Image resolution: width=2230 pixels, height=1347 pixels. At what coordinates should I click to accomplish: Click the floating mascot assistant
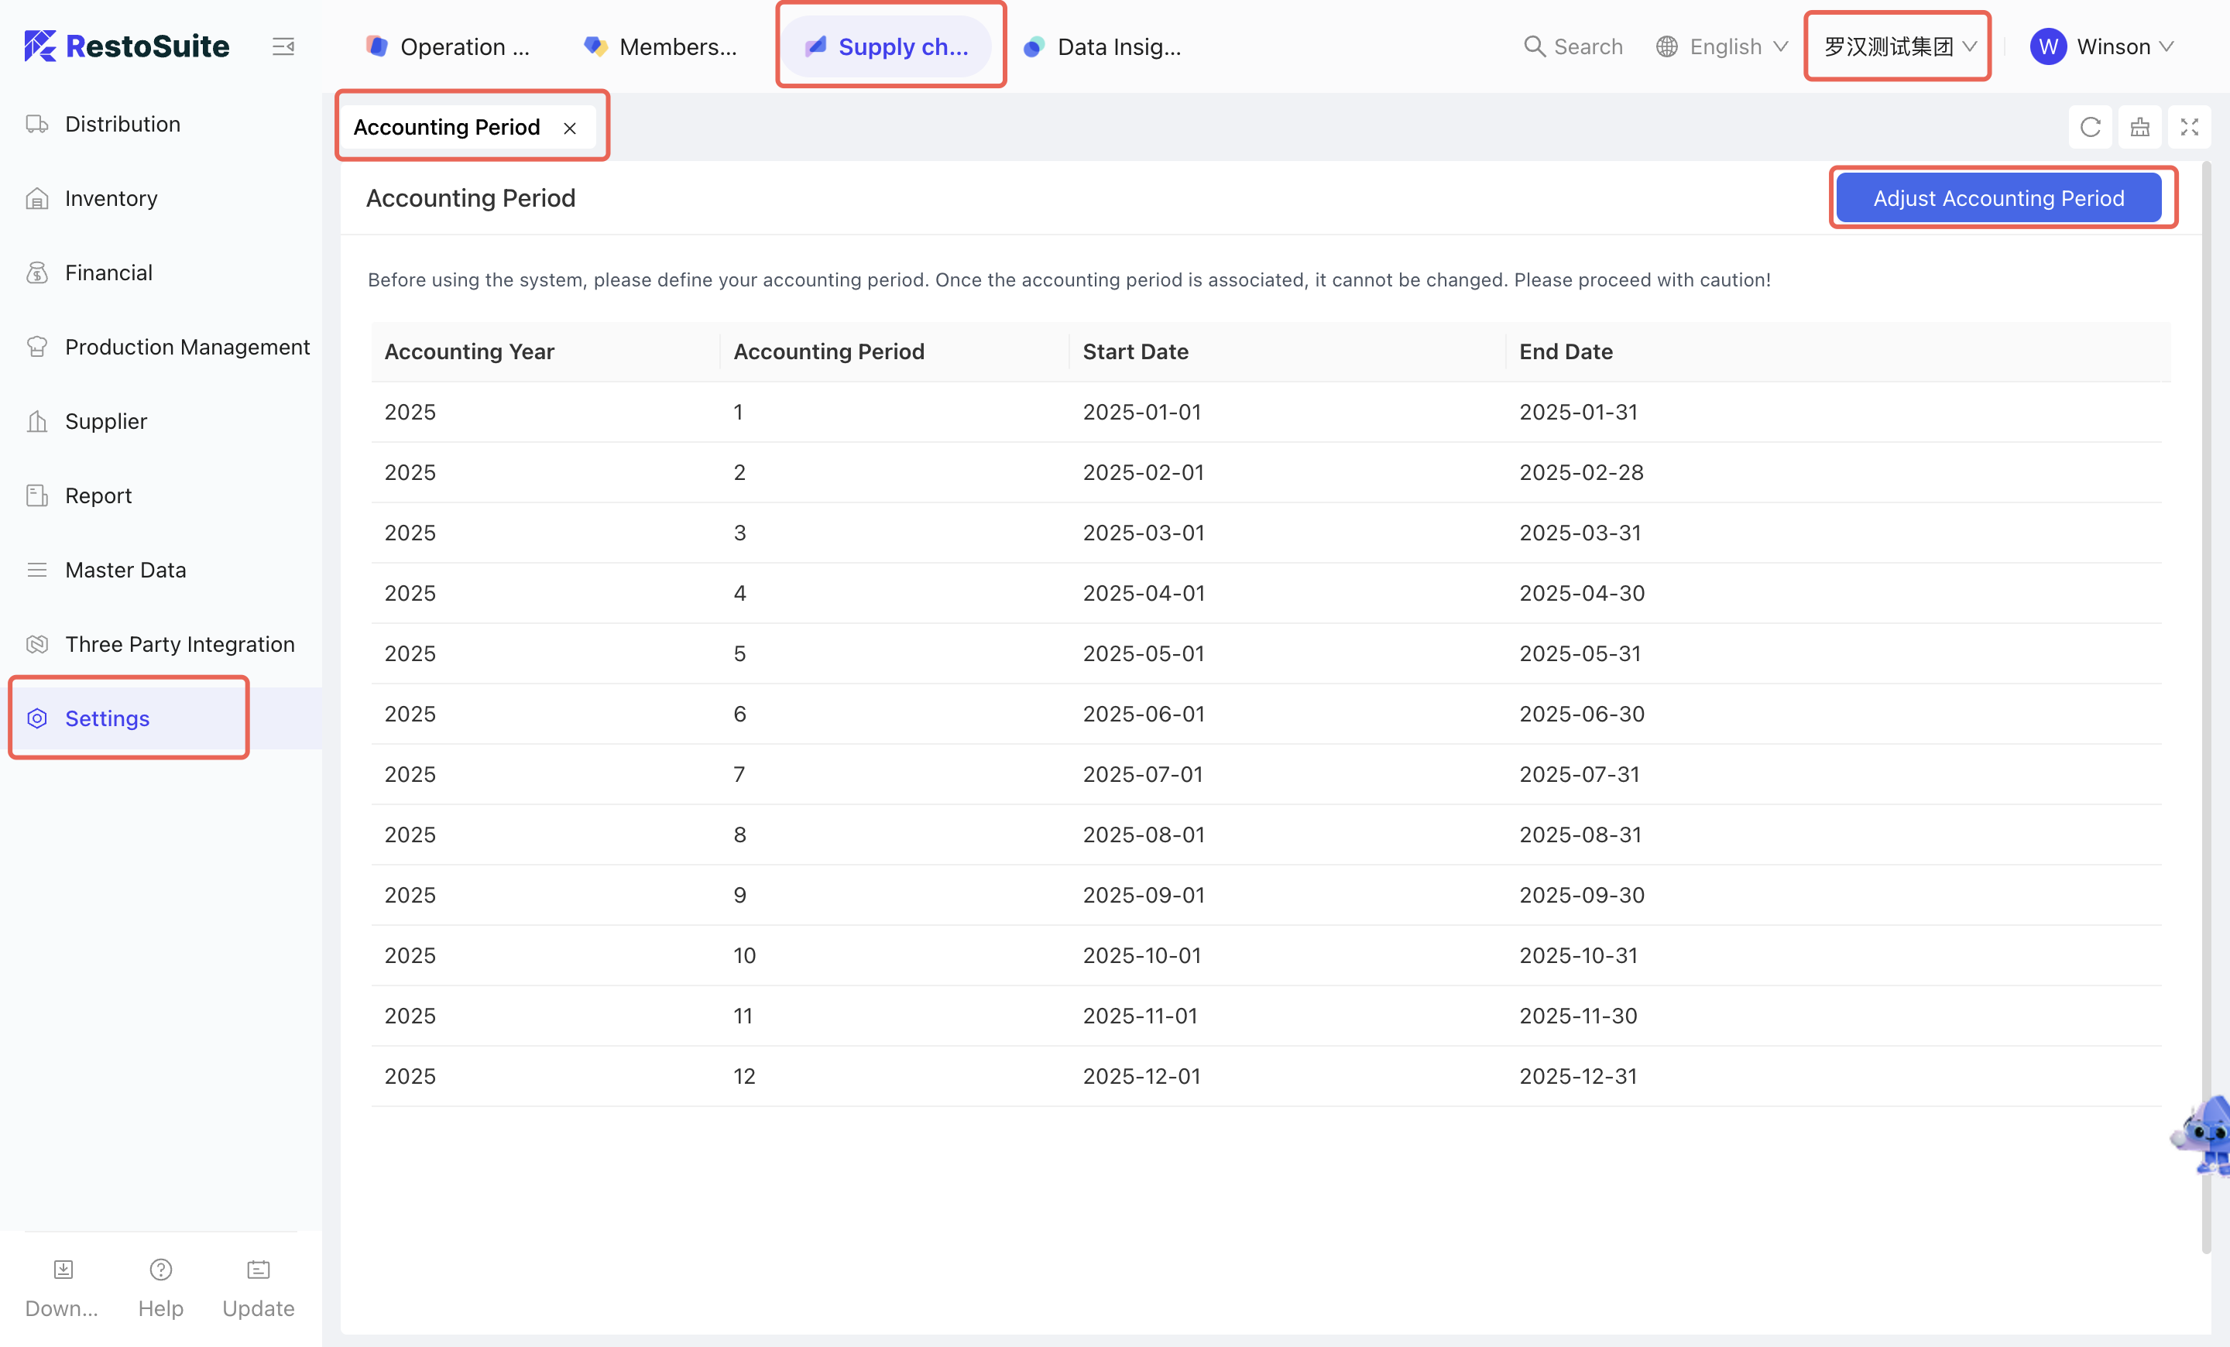2204,1136
